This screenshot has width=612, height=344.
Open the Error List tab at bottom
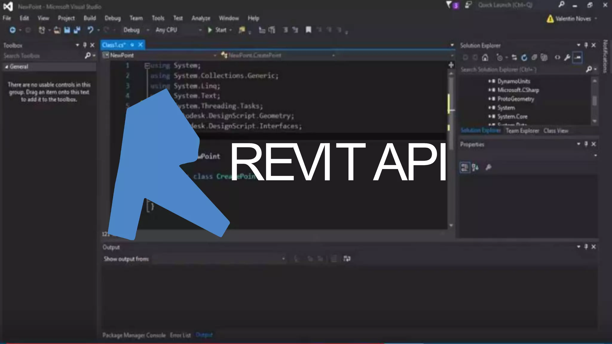180,335
